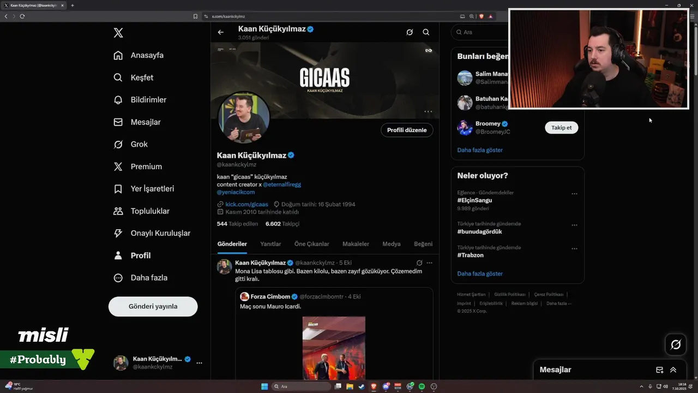Open kick.com/gicaas link
Screen dimensions: 698x393
(246, 204)
